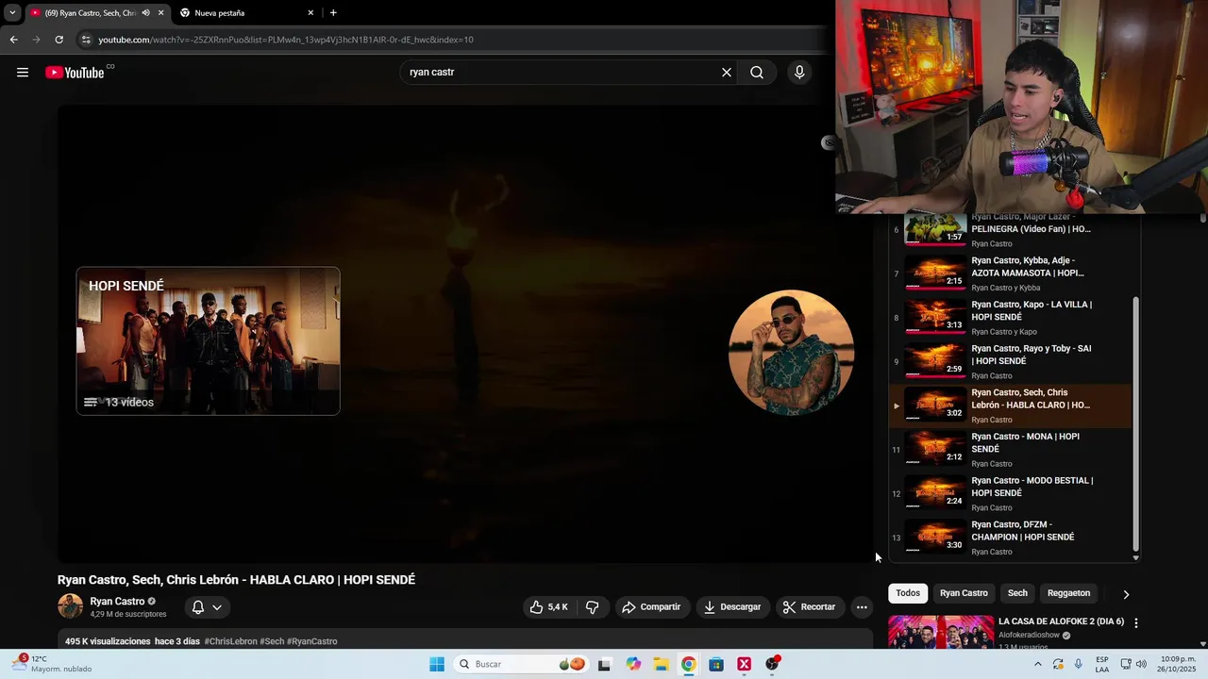Viewport: 1208px width, 679px height.
Task: Play SAI with Rayo y Toby in playlist
Action: coord(1010,361)
